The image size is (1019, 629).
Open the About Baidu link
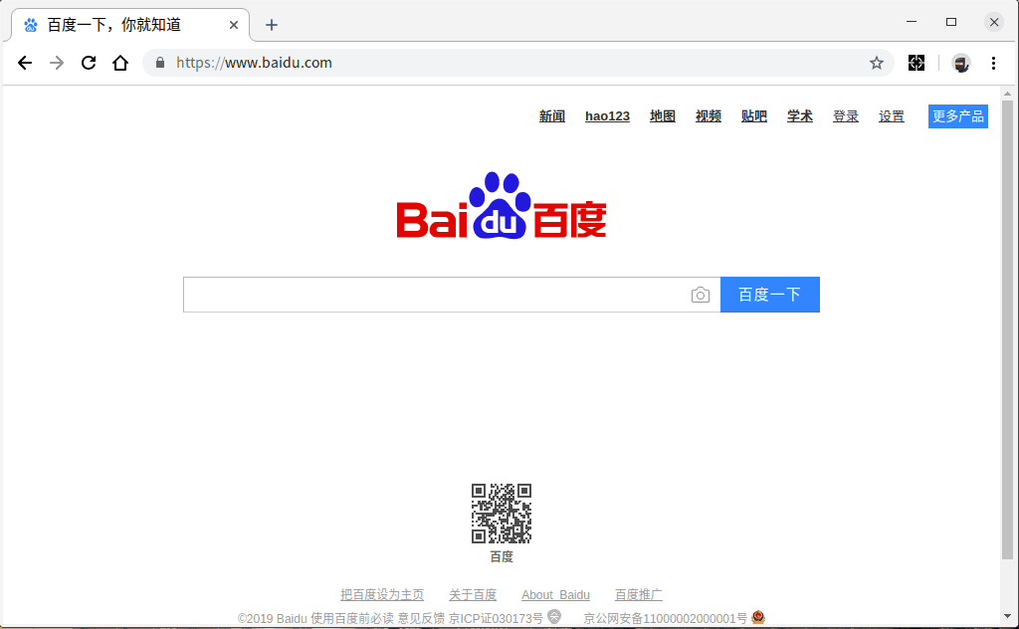click(x=555, y=594)
